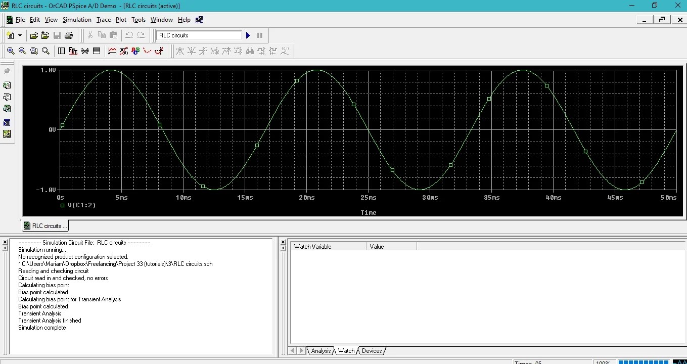This screenshot has width=687, height=364.
Task: Switch to the Devices tab
Action: pyautogui.click(x=372, y=350)
